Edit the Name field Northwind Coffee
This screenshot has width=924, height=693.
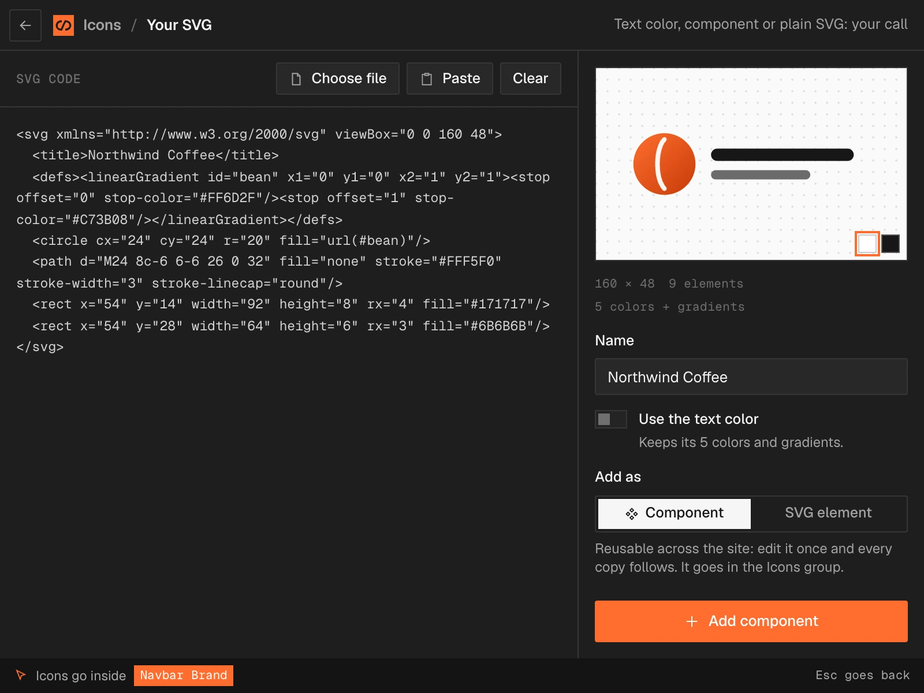[x=751, y=377]
